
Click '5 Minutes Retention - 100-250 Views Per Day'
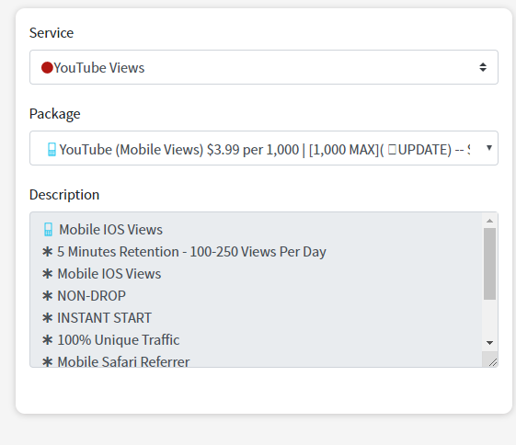(x=184, y=252)
